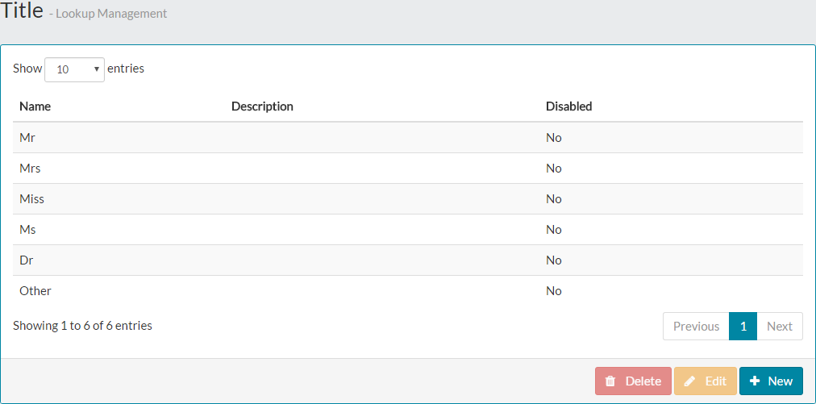Click the plus icon on New button
816x404 pixels.
pos(755,381)
